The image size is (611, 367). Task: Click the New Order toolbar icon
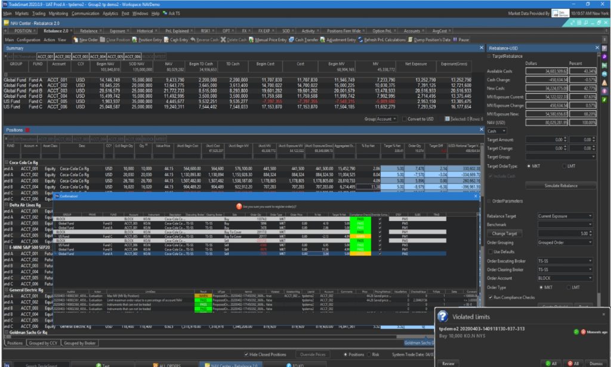point(76,40)
